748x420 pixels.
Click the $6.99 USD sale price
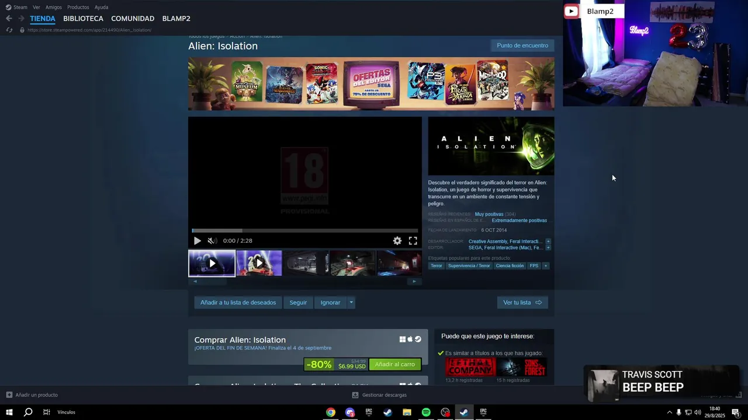(x=352, y=366)
